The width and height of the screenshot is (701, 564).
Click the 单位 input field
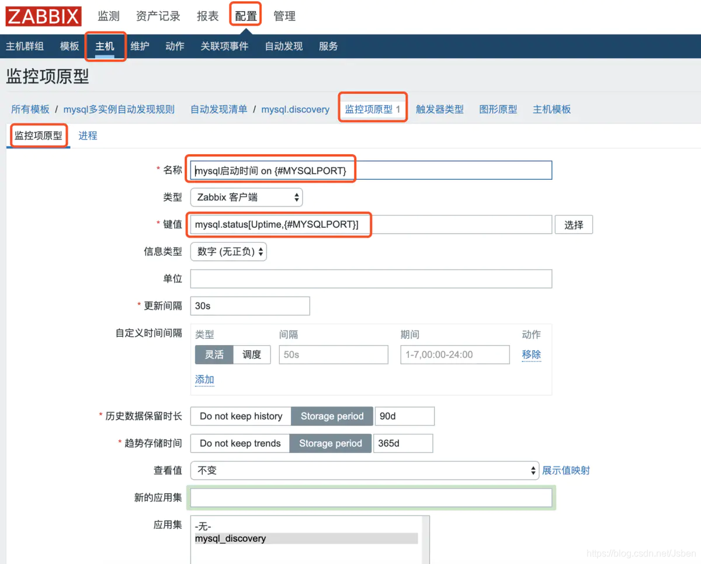pos(371,278)
